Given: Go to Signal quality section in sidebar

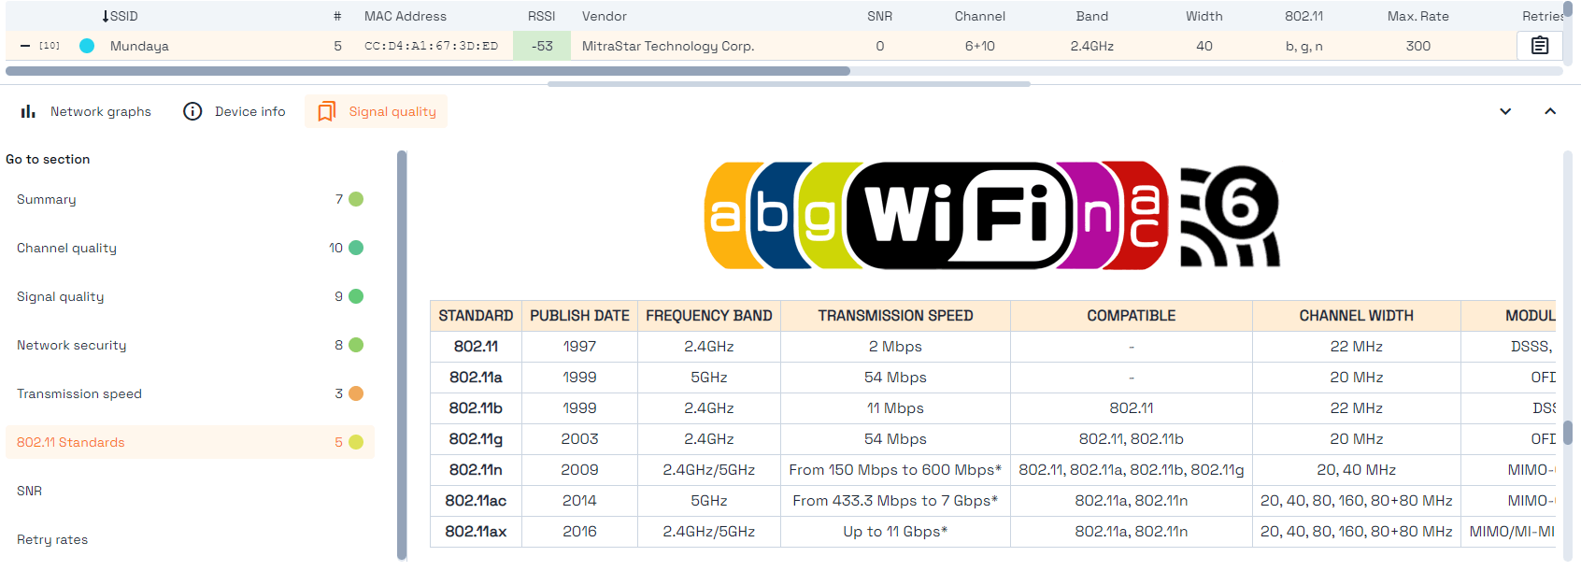Looking at the screenshot, I should coord(190,296).
